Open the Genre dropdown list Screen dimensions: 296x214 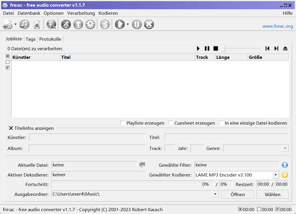(285, 148)
